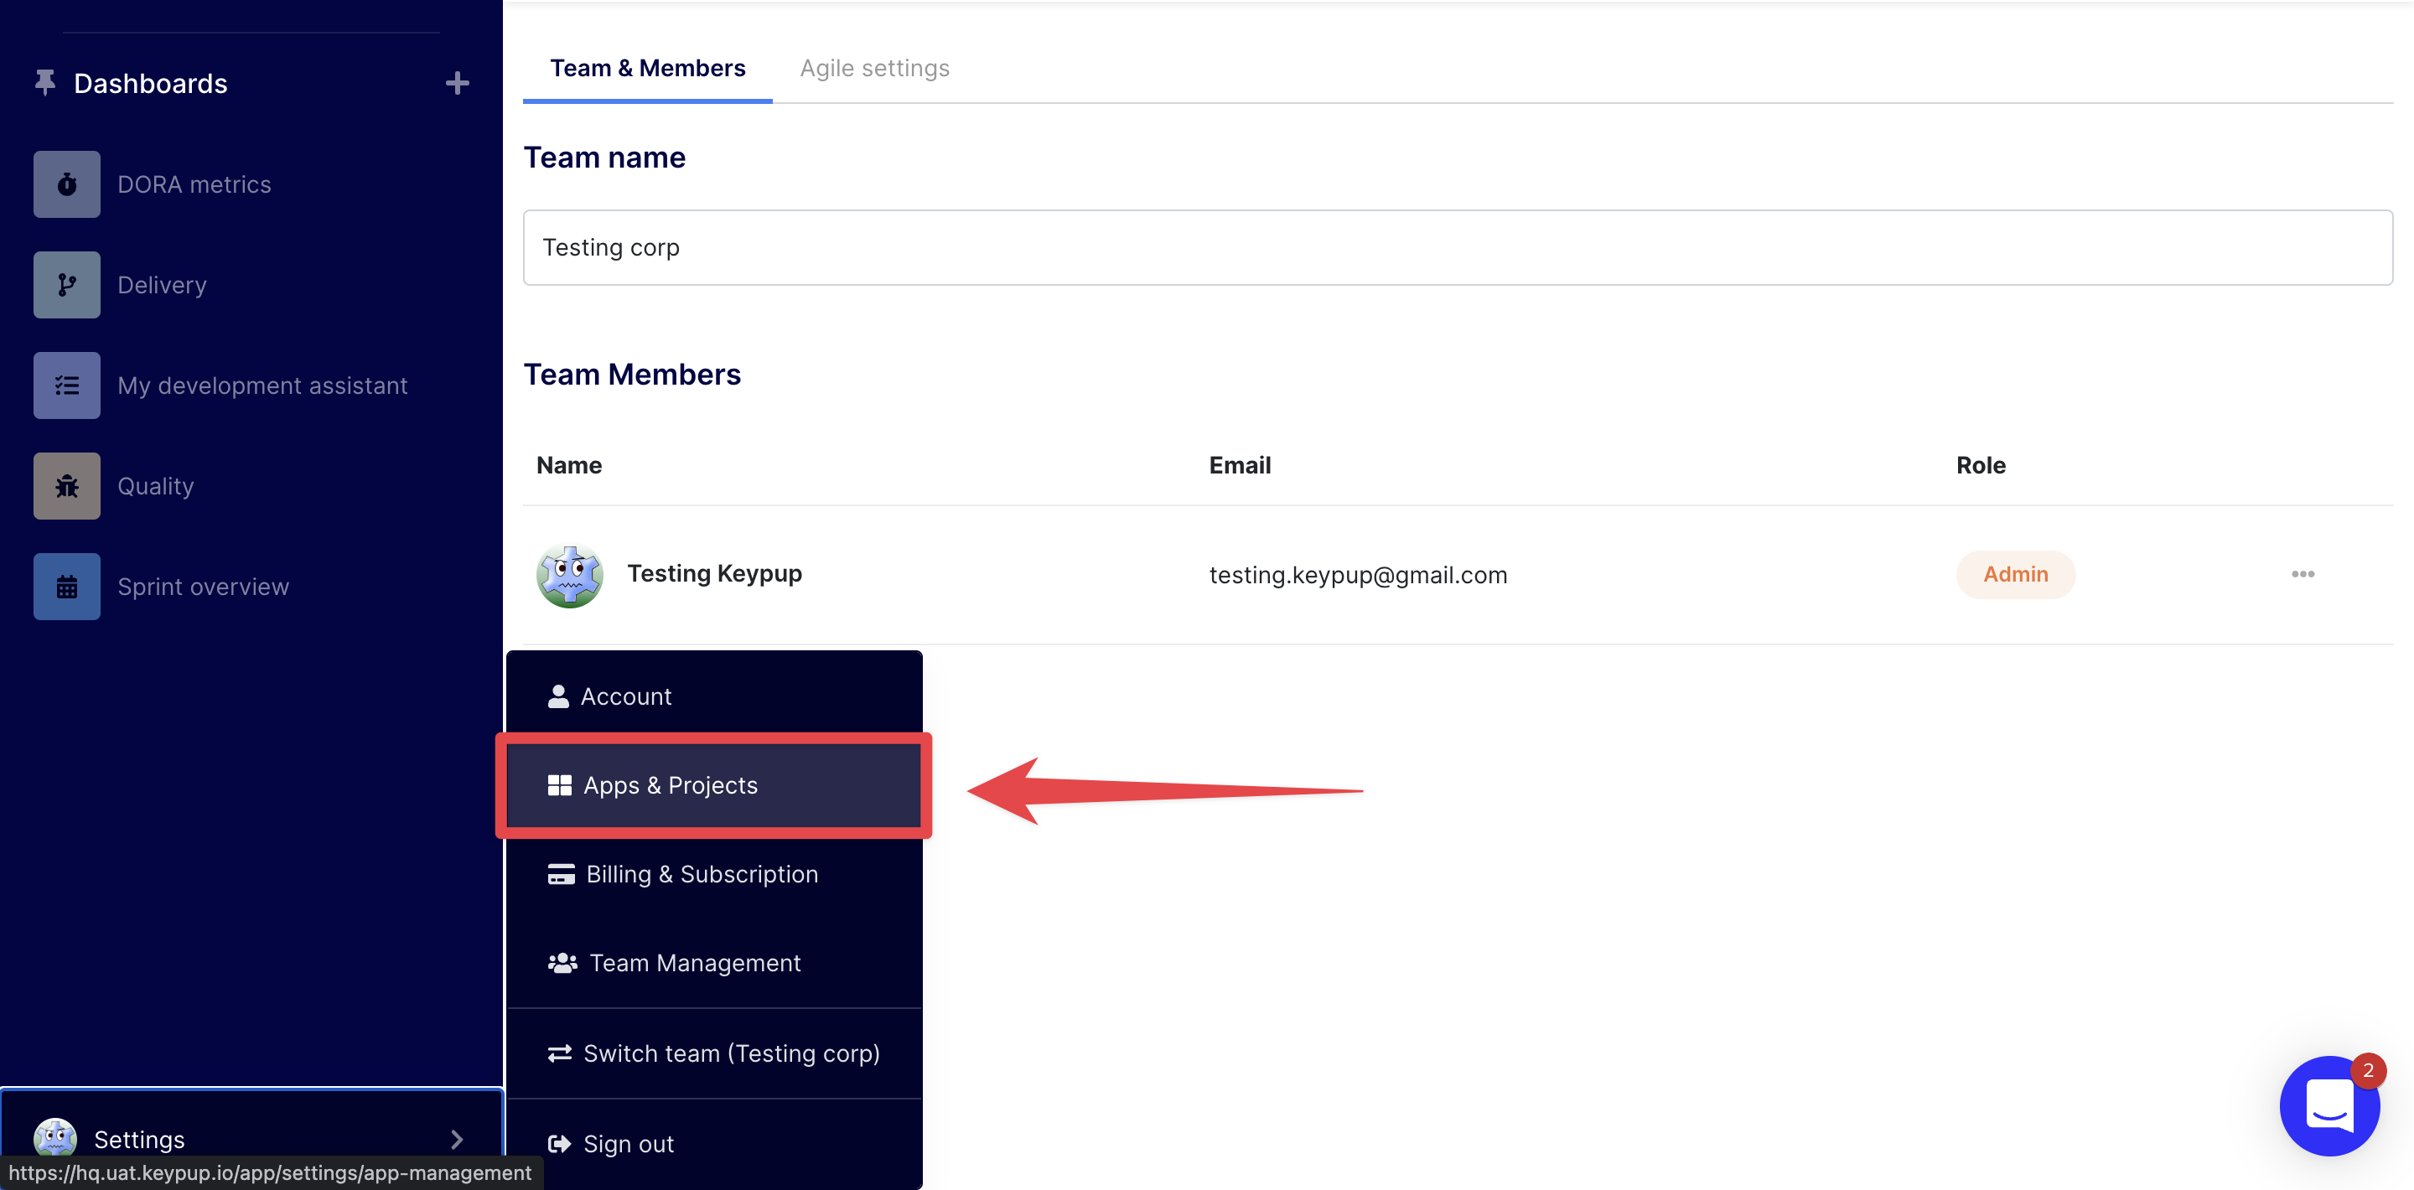Click the plus icon beside Dashboards
This screenshot has width=2414, height=1190.
(456, 84)
